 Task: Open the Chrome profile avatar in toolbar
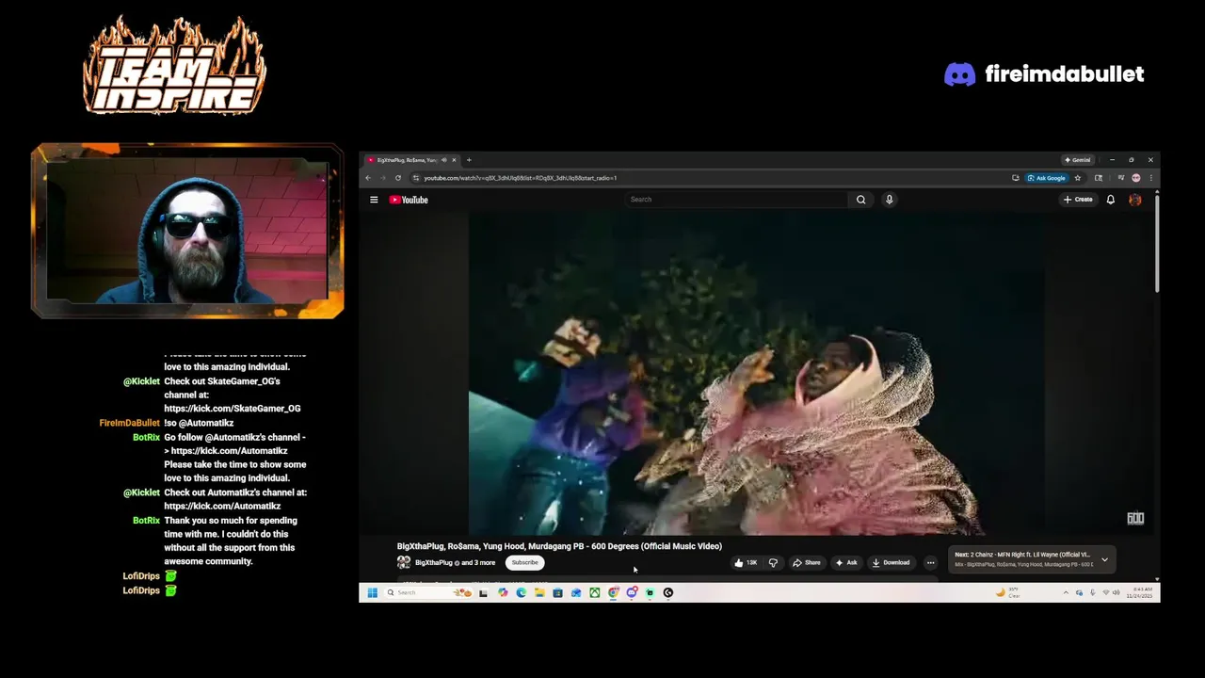coord(1136,178)
